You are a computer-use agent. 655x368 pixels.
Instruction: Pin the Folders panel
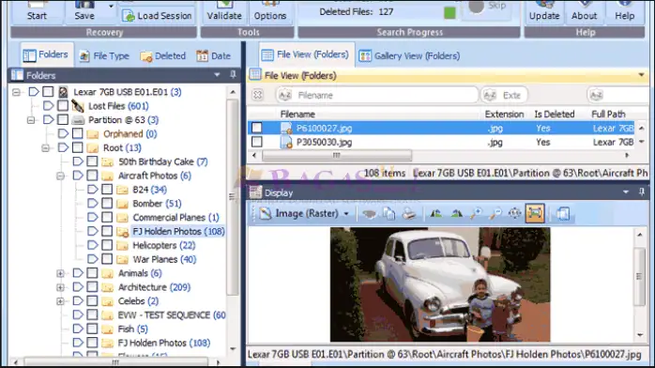coord(233,74)
